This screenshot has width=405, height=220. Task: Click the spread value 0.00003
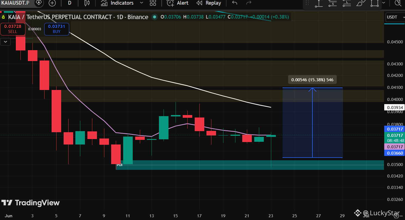click(x=35, y=29)
